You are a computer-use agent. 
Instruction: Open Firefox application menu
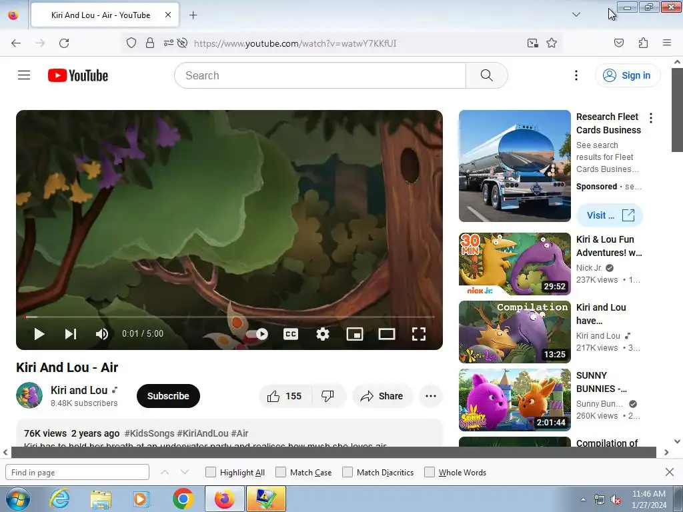click(x=666, y=43)
